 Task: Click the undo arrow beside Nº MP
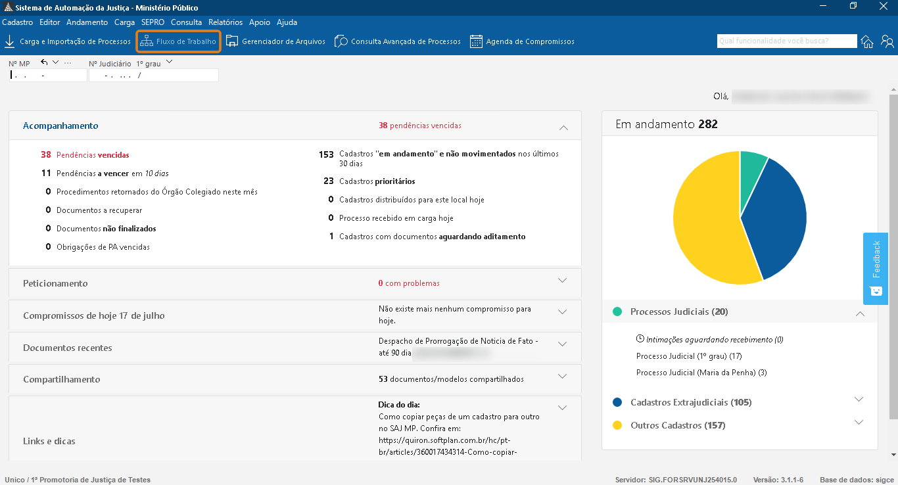point(44,62)
